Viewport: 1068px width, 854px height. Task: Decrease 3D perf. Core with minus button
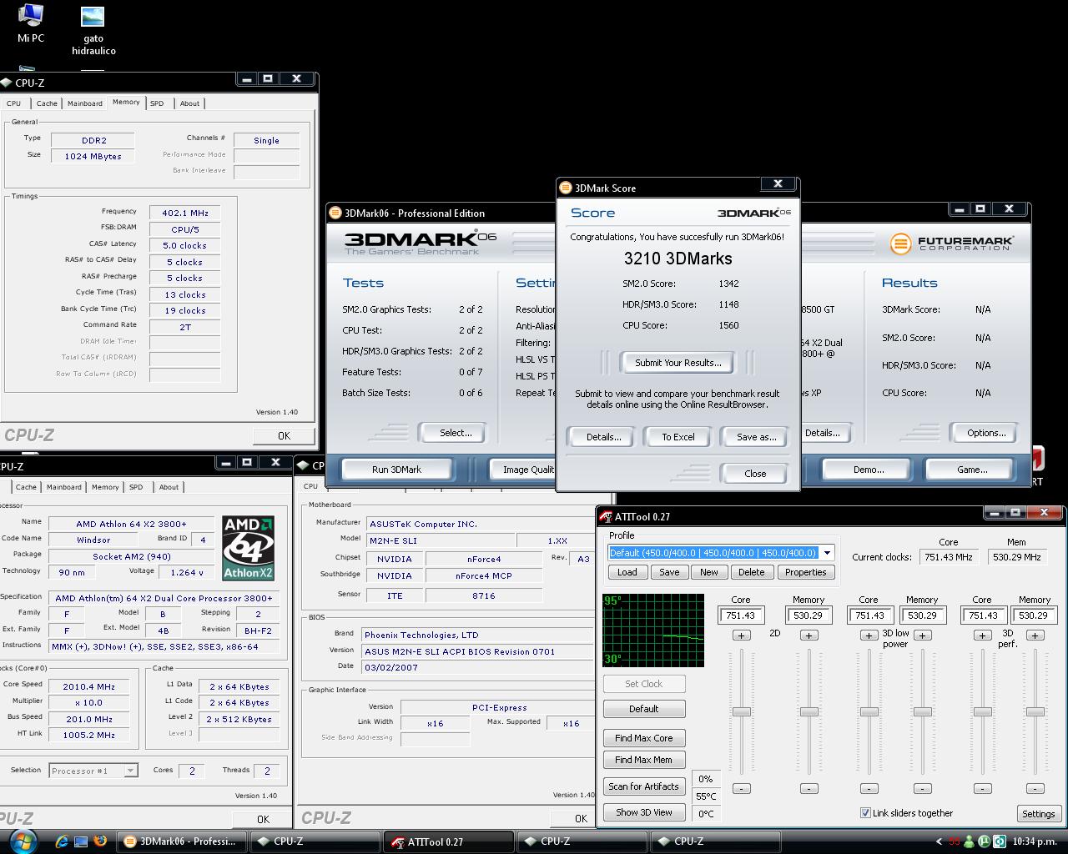tap(982, 788)
